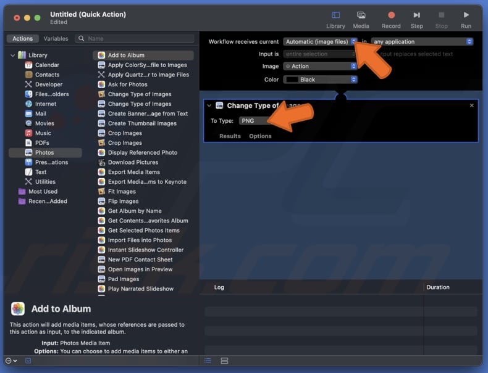This screenshot has height=373, width=488.
Task: Toggle the Library panel in toolbar
Action: click(x=335, y=20)
